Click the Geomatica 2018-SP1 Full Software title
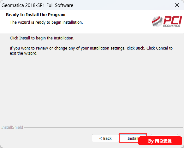Image resolution: width=184 pixels, height=148 pixels. pos(37,5)
